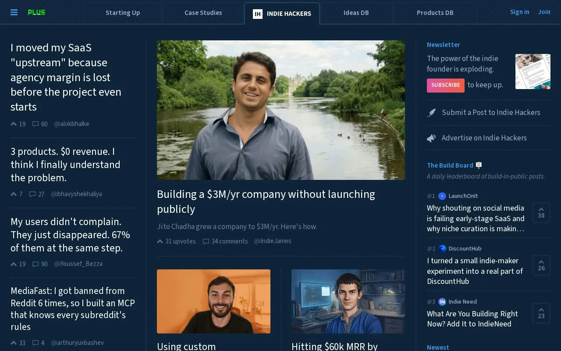Open 'Building a $3M/yr company' headline
Viewport: 561px width, 351px height.
pos(266,201)
